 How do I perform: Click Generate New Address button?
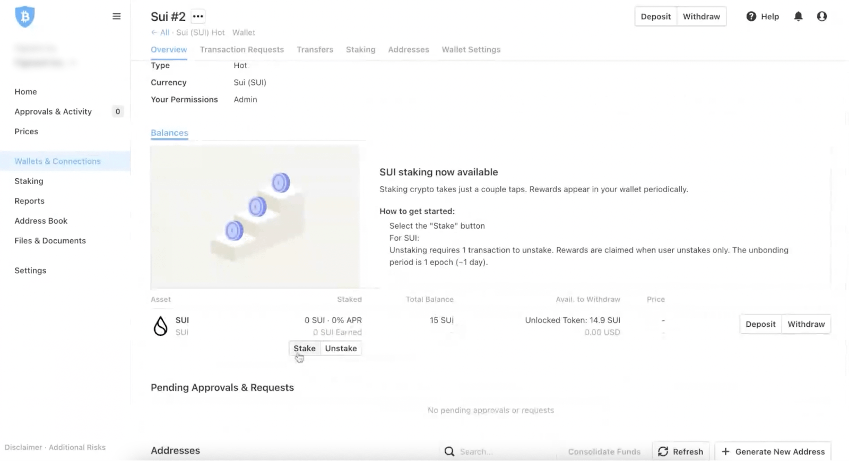(773, 451)
